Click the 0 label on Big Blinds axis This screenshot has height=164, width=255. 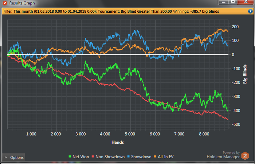point(233,55)
